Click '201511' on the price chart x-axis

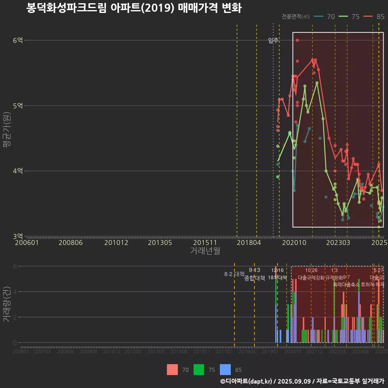coord(205,242)
